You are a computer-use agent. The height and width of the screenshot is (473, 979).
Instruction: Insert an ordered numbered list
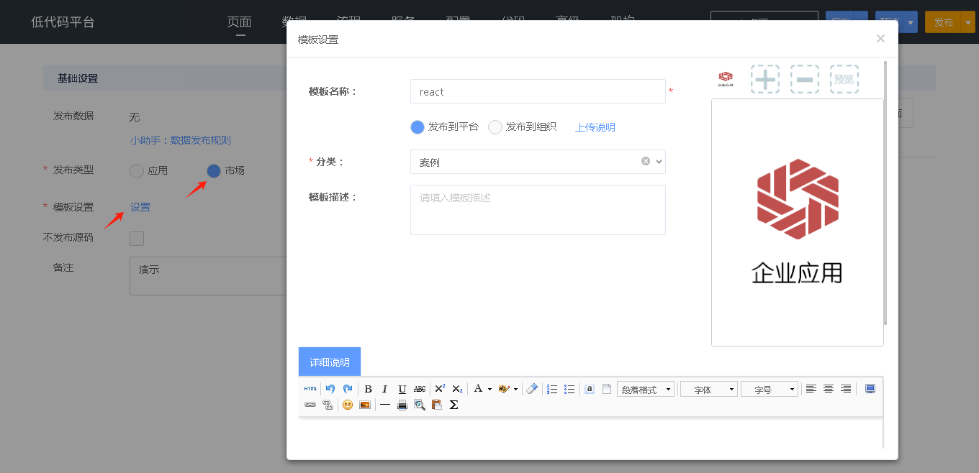(552, 389)
